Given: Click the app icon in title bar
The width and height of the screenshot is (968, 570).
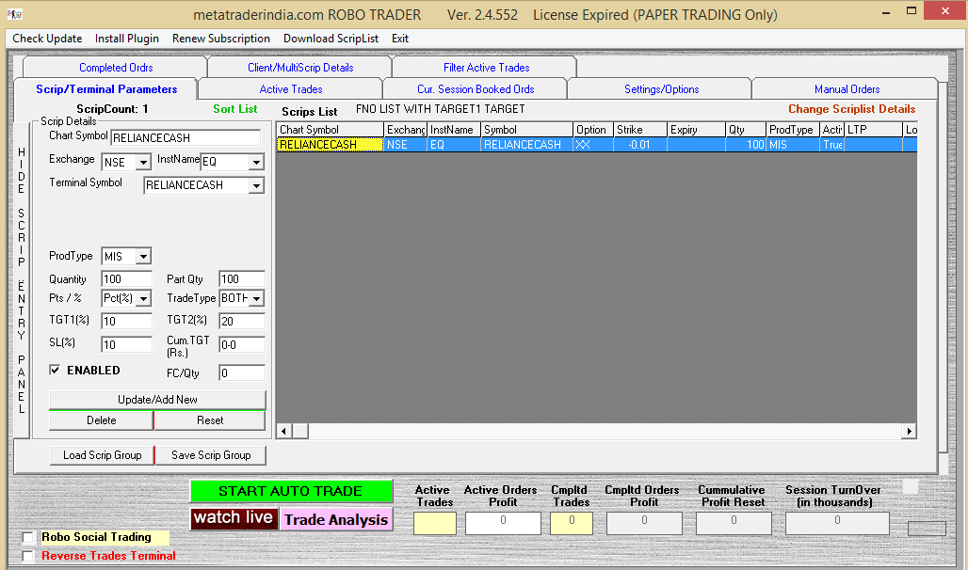Looking at the screenshot, I should coord(14,15).
